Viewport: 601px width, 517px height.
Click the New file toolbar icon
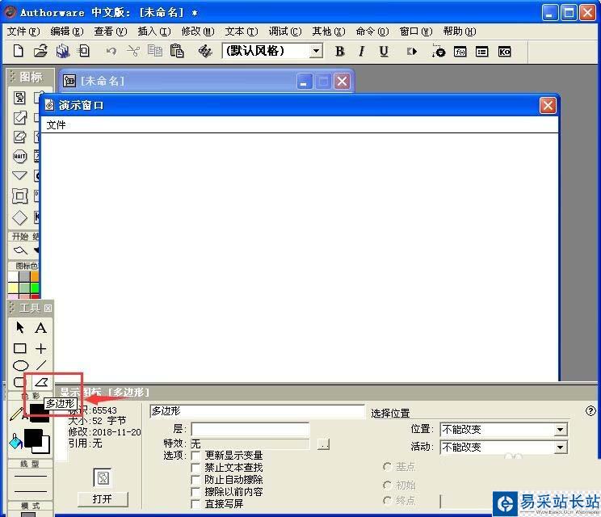pos(18,51)
